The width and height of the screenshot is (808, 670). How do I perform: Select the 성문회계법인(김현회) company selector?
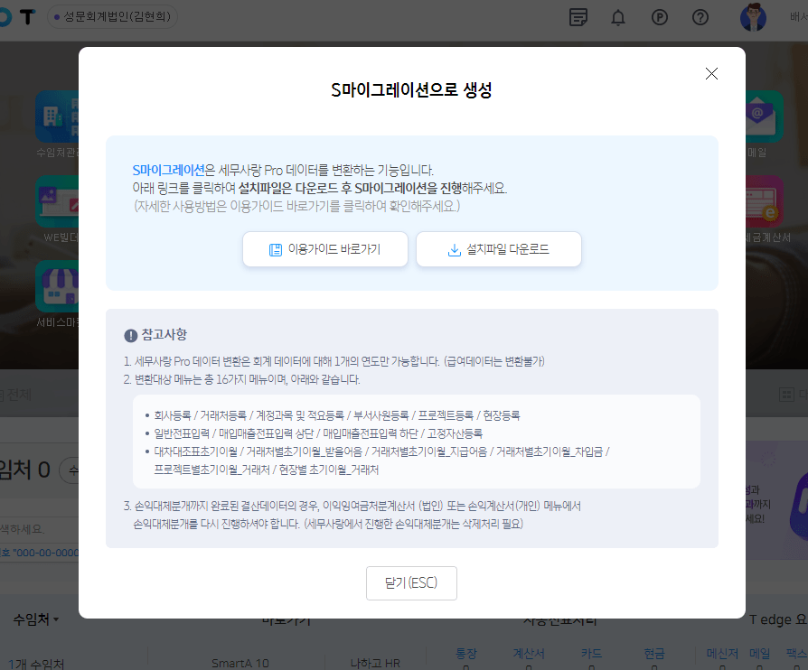pos(113,17)
